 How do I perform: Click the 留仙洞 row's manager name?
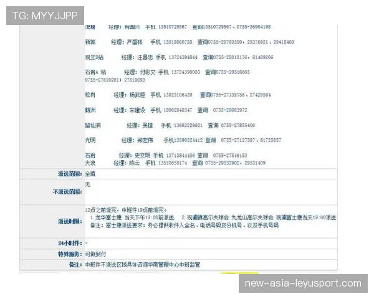pyautogui.click(x=148, y=125)
